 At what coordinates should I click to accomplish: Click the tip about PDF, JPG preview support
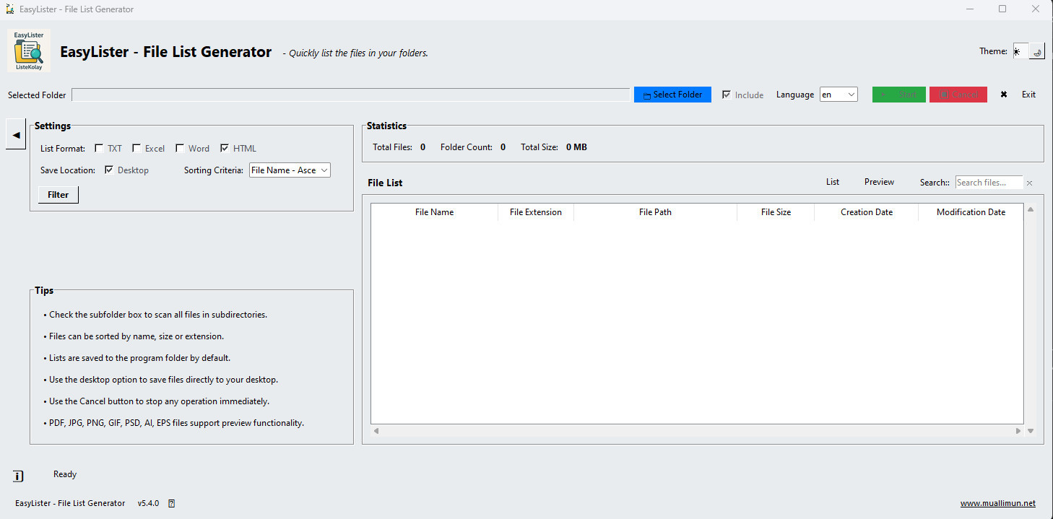tap(173, 423)
